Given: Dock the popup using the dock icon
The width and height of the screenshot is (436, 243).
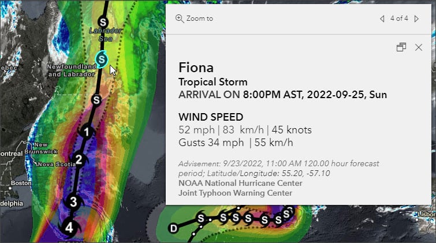Looking at the screenshot, I should tap(401, 47).
